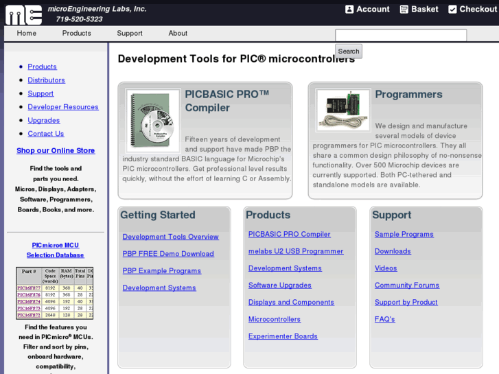Open the FAQ's link
Screen dimensions: 499x374
pos(385,319)
